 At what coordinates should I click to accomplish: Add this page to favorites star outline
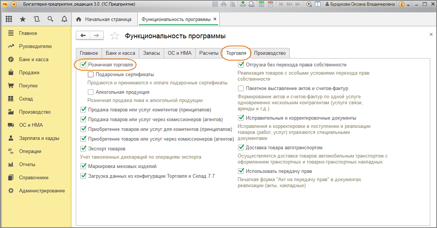(x=115, y=36)
